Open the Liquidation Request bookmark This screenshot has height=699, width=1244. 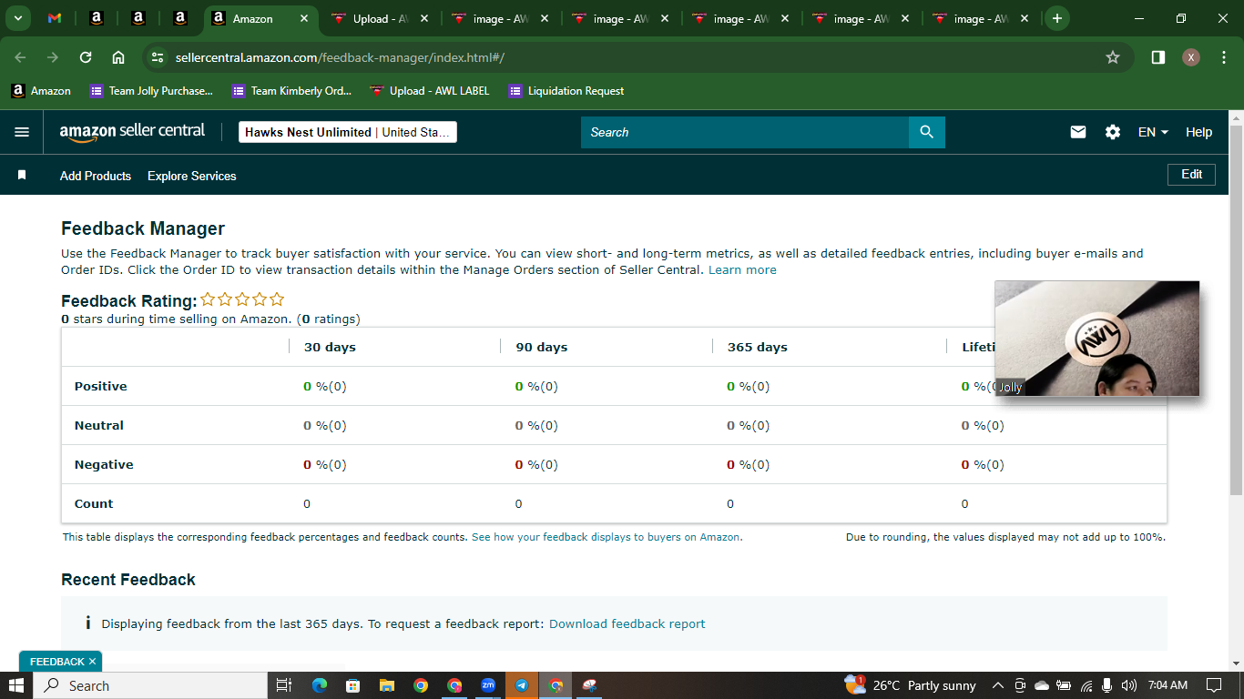coord(566,90)
